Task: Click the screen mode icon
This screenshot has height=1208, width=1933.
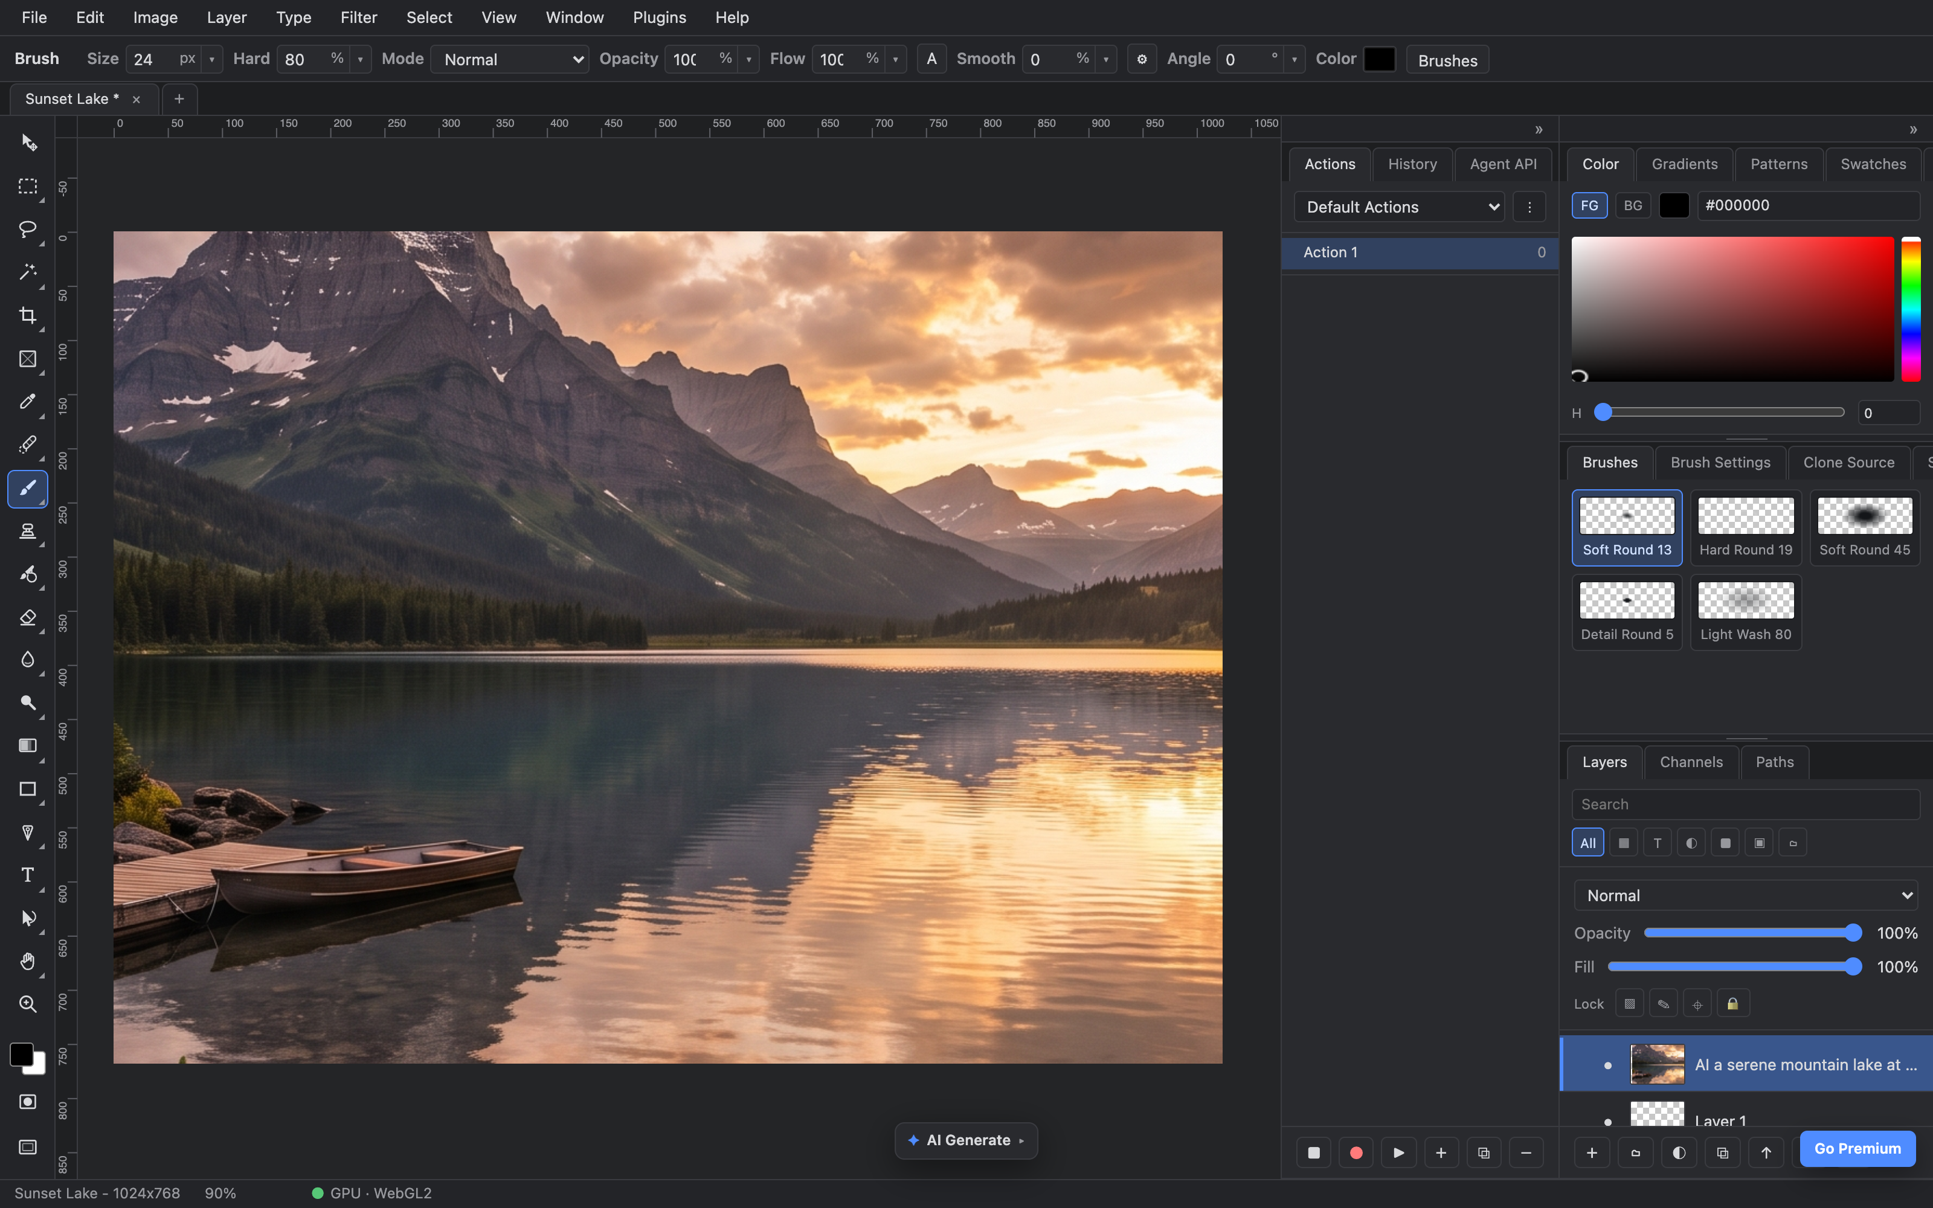Action: pyautogui.click(x=28, y=1147)
